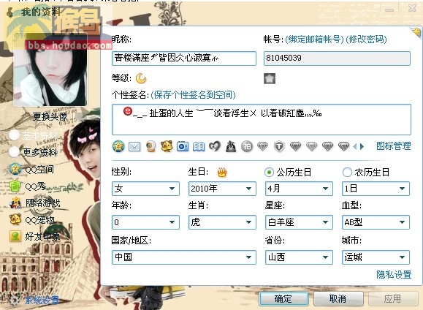
Task: Click the open book icon
Action: point(199,147)
